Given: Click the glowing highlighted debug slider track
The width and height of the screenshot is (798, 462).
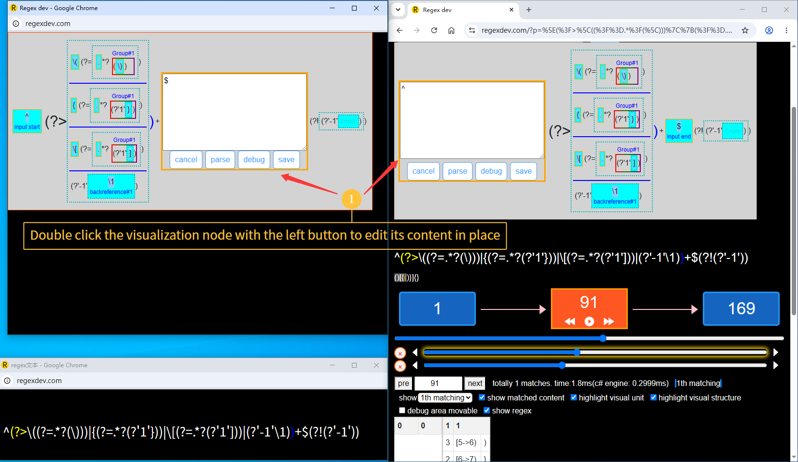Looking at the screenshot, I should click(x=595, y=353).
